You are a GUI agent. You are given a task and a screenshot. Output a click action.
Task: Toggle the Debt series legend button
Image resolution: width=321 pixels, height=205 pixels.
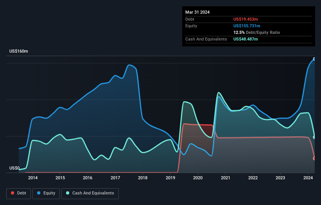point(19,193)
